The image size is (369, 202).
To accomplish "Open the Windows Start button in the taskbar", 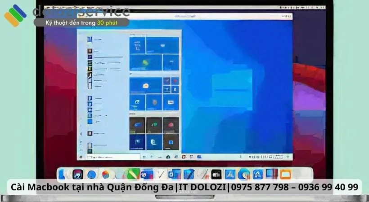I will [81, 157].
